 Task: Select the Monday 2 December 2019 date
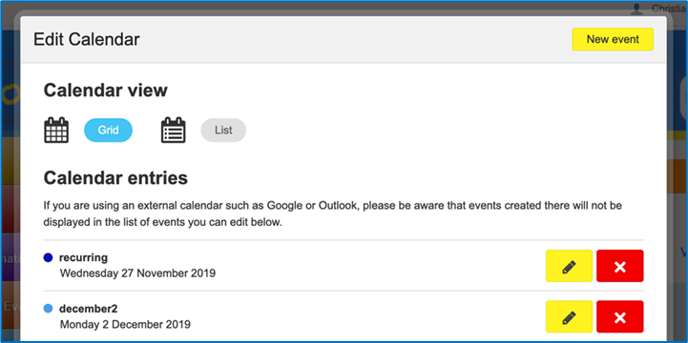125,325
